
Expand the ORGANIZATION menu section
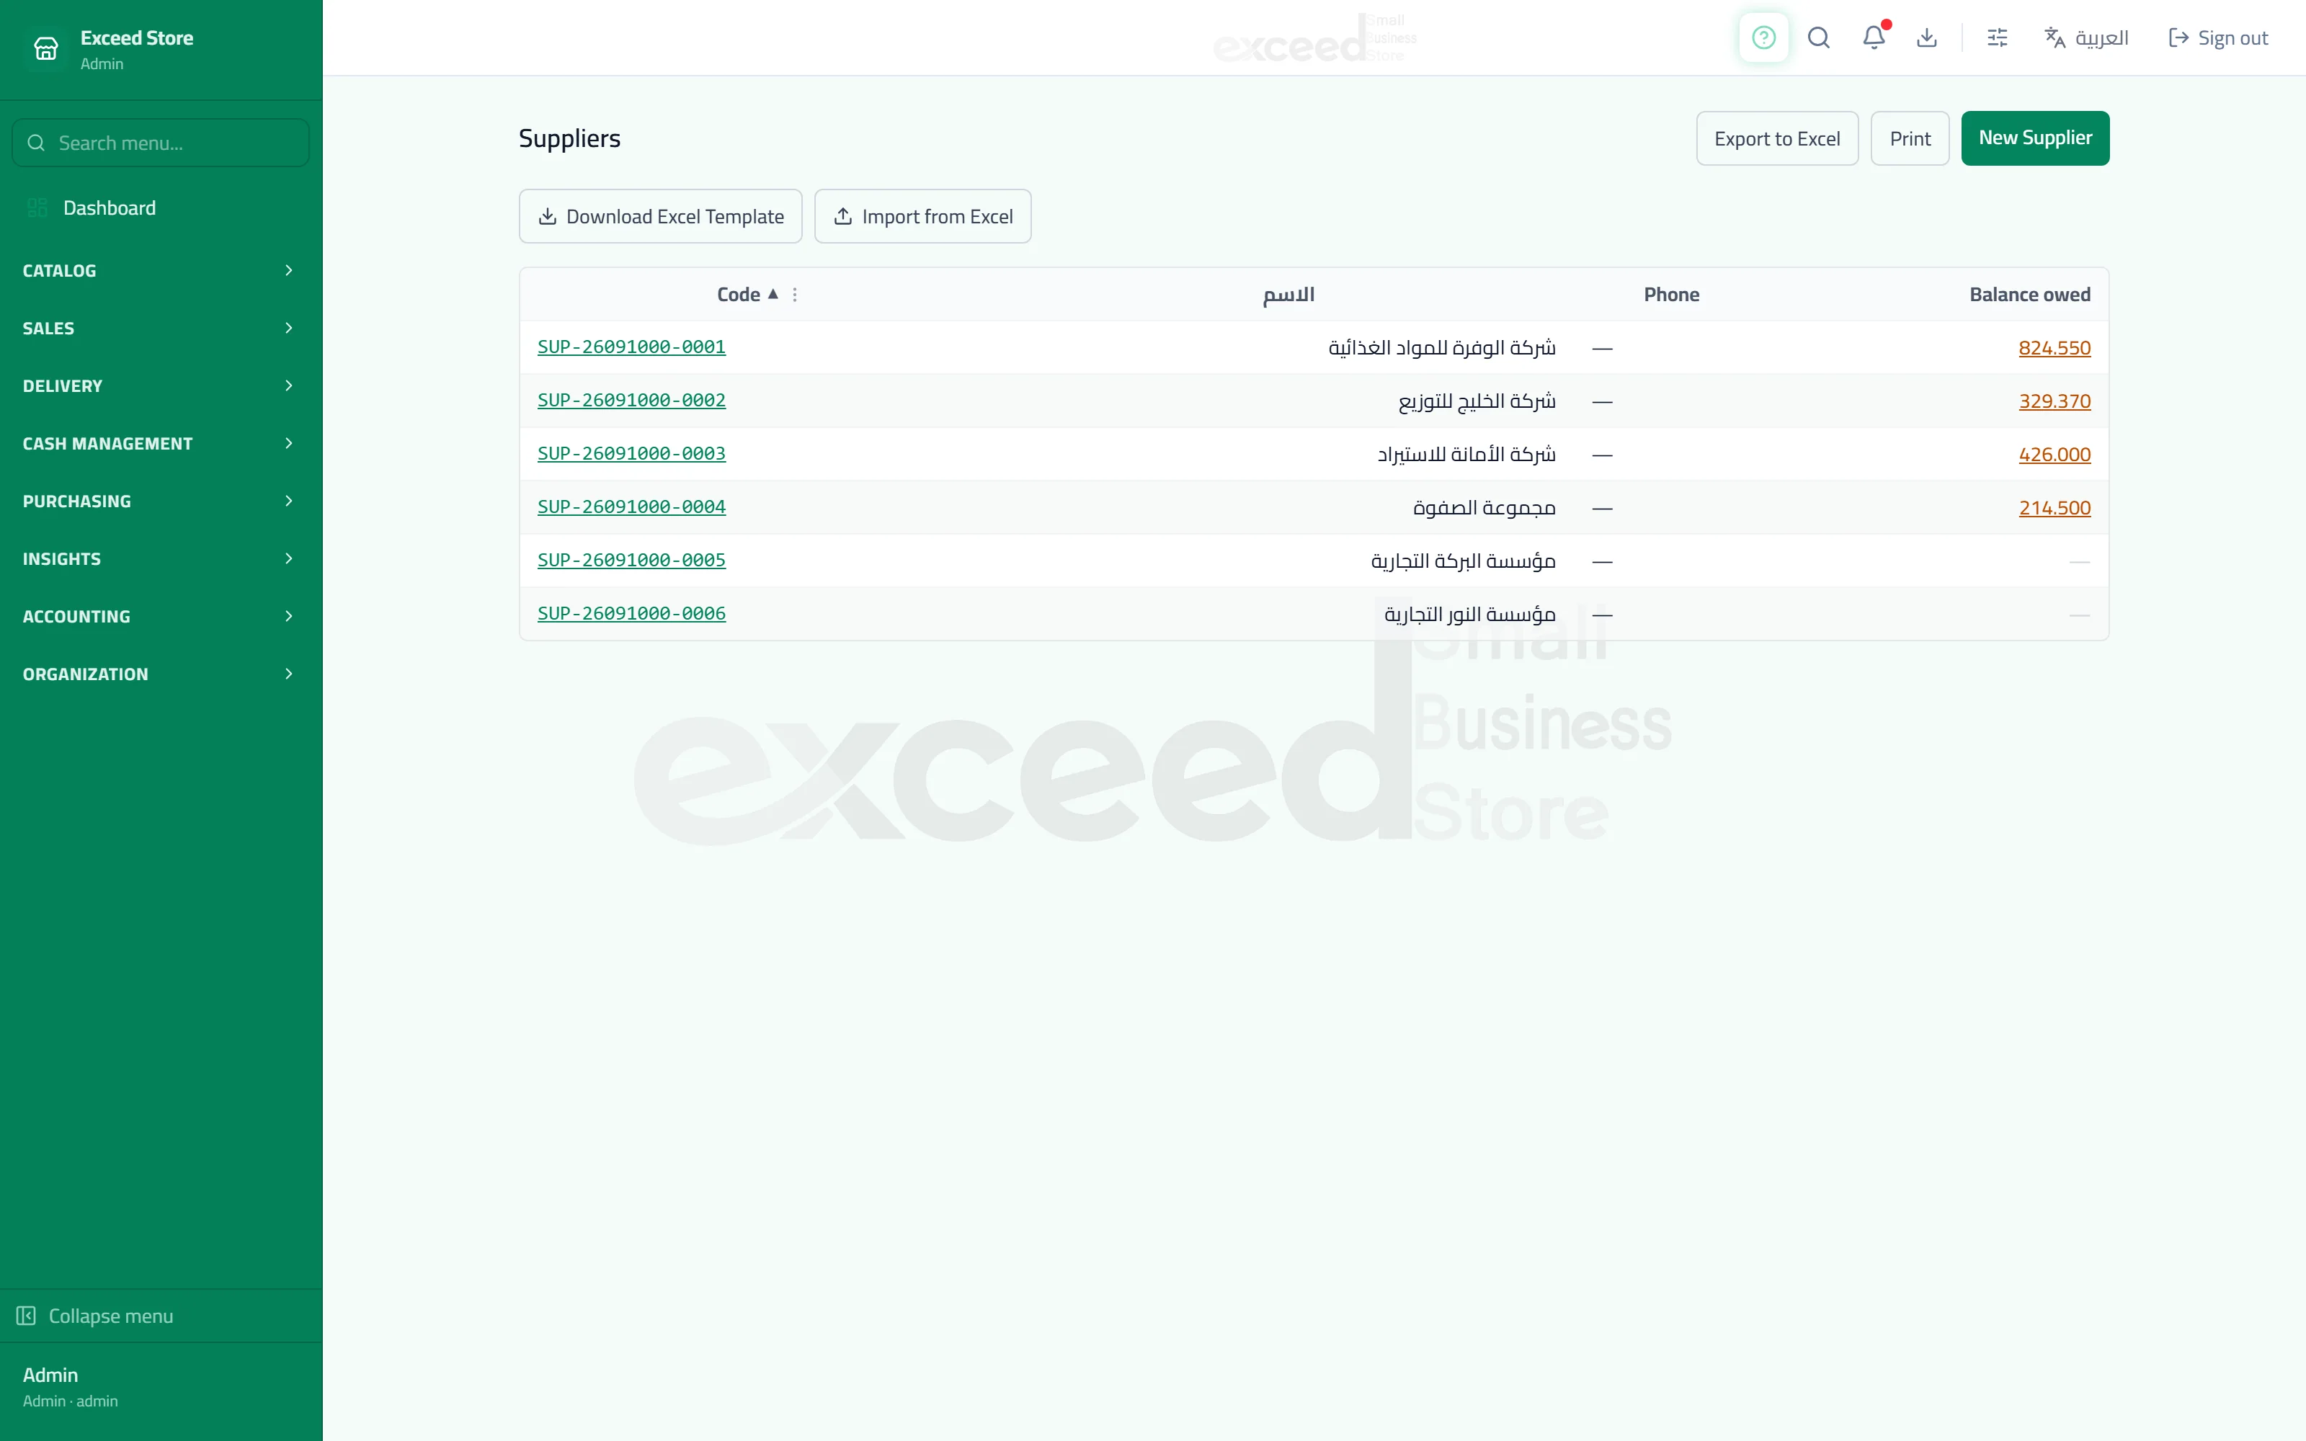tap(160, 674)
